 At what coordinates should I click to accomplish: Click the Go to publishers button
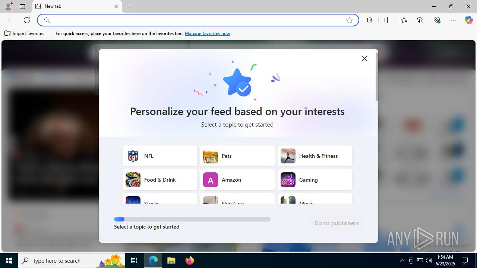point(337,223)
